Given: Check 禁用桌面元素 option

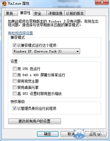Looking at the screenshot, I should 14,87.
